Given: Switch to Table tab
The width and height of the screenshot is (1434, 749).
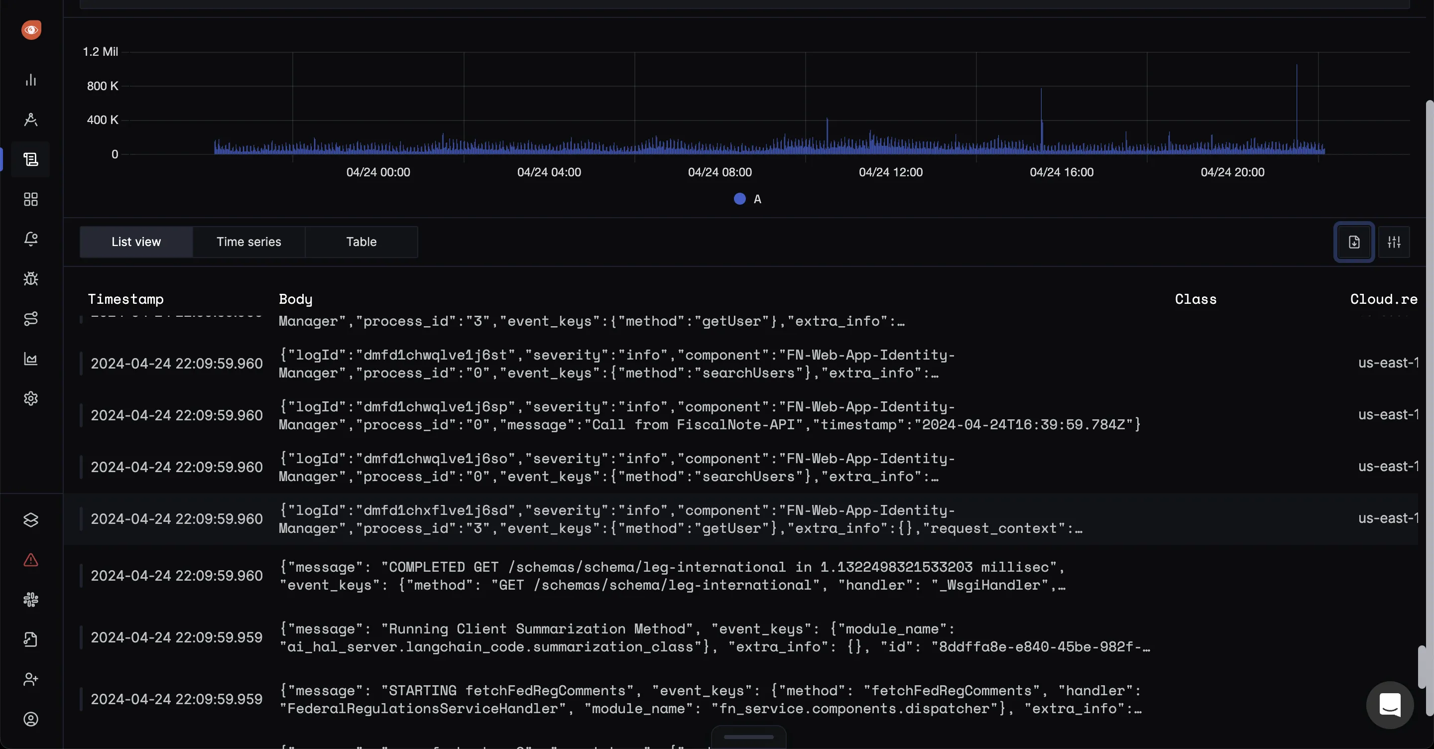Looking at the screenshot, I should point(361,242).
